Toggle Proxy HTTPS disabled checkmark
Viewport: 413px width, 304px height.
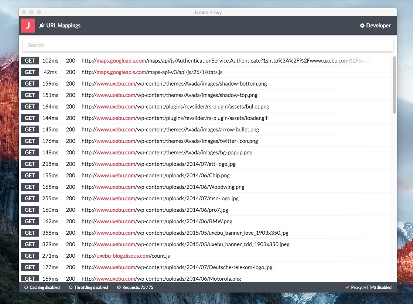coord(347,287)
